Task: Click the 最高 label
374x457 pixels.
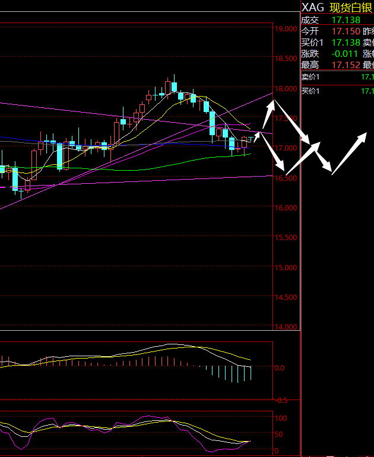Action: pos(310,65)
